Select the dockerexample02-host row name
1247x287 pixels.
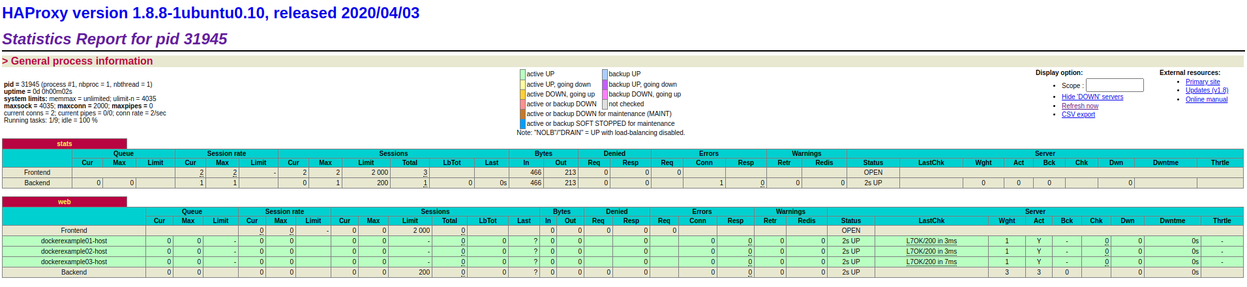(74, 251)
